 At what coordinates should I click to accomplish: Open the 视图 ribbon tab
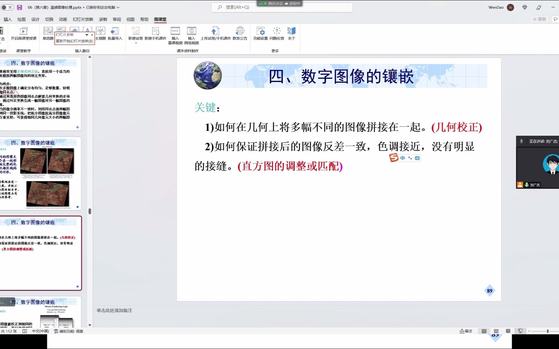point(130,19)
